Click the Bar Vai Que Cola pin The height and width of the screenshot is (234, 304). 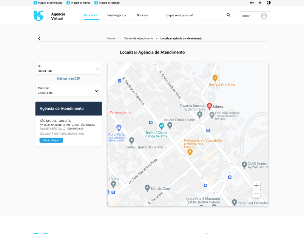point(215,78)
